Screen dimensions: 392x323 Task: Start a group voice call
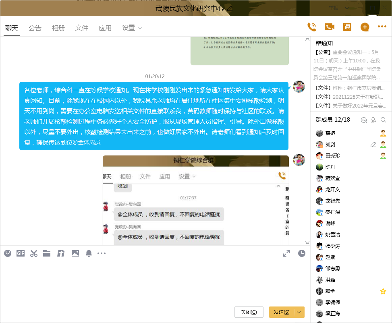(311, 27)
